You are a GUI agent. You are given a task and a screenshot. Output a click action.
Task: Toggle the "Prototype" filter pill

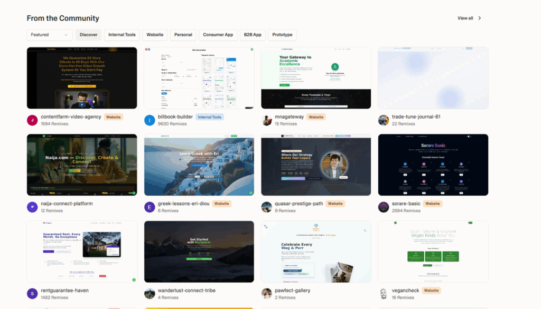282,34
